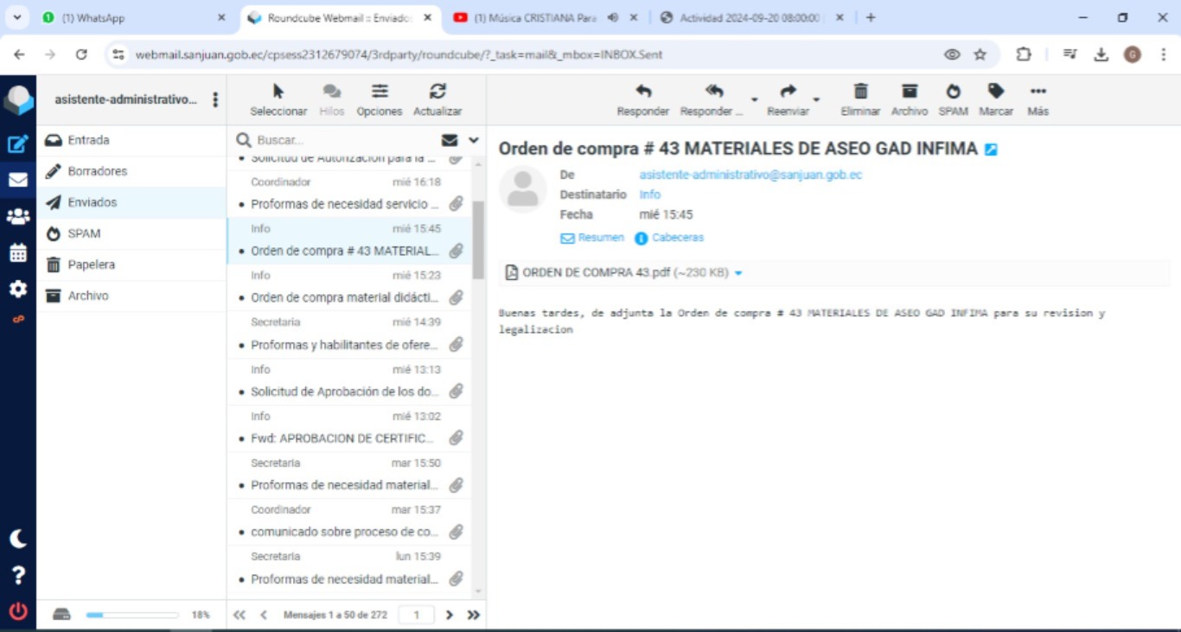
Task: Expand the mail list filter dropdown
Action: tap(474, 140)
